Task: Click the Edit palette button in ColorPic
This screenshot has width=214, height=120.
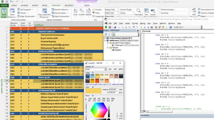Action: tap(115, 69)
